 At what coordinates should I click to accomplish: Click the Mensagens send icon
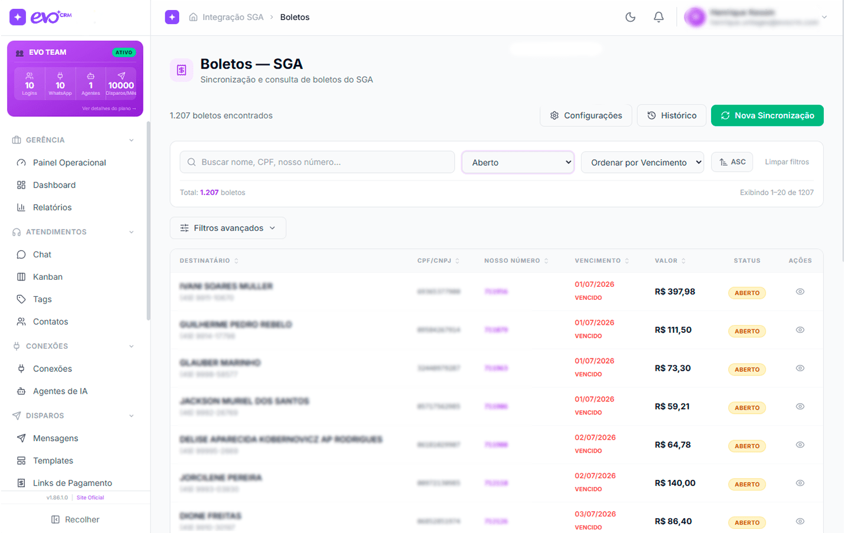coord(21,439)
